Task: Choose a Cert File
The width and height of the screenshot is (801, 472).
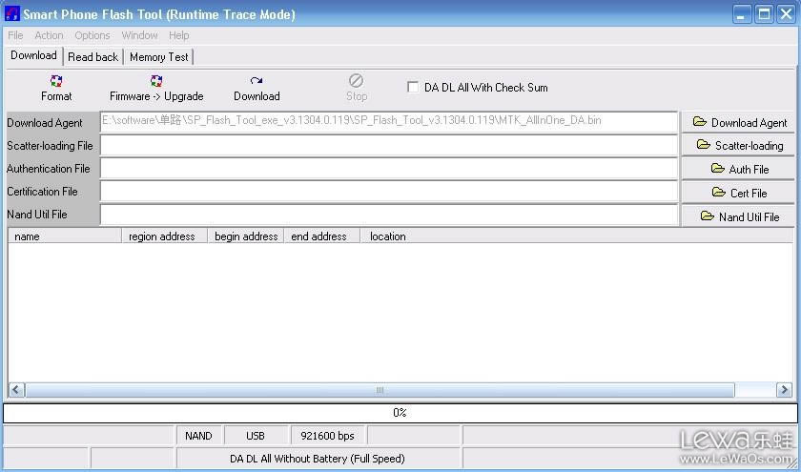Action: click(x=739, y=193)
